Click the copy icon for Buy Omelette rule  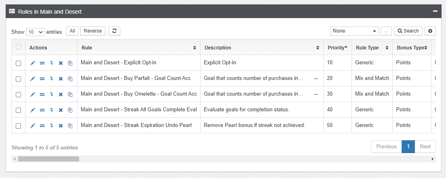[70, 94]
